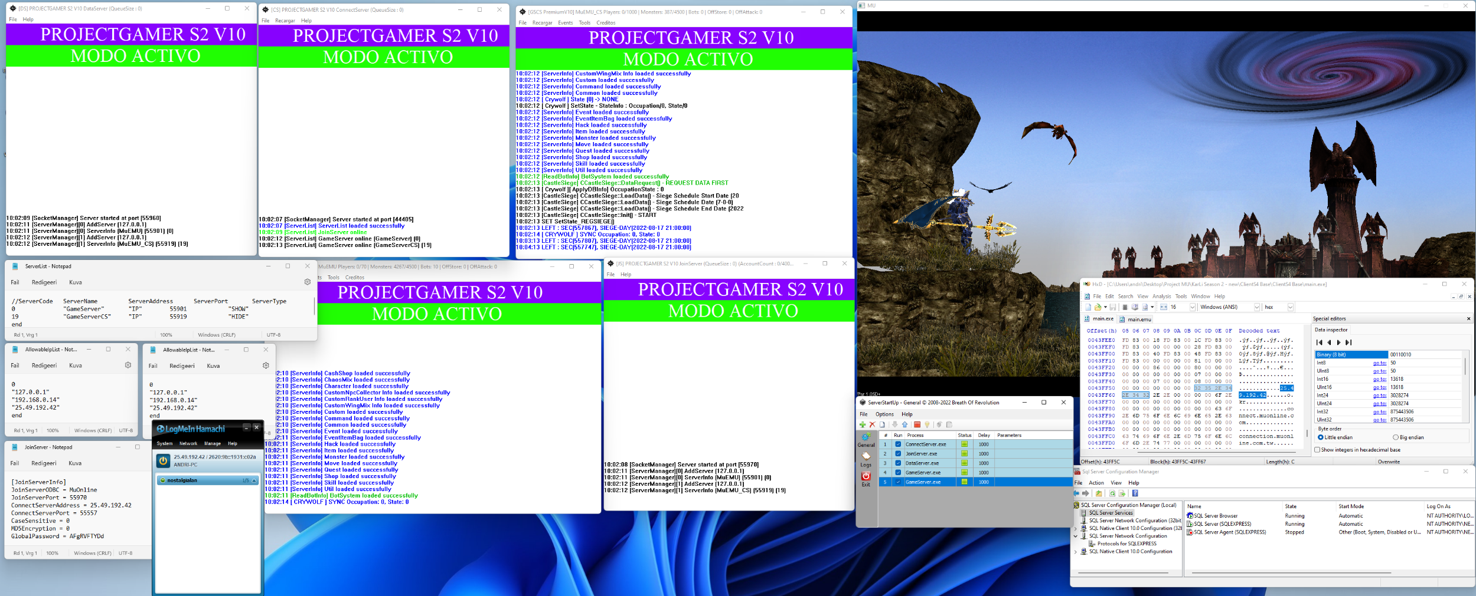
Task: Click the first-byte navigation arrow in Data inspector
Action: pos(1320,343)
